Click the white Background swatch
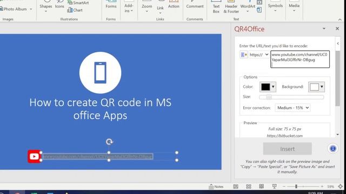 [314, 87]
